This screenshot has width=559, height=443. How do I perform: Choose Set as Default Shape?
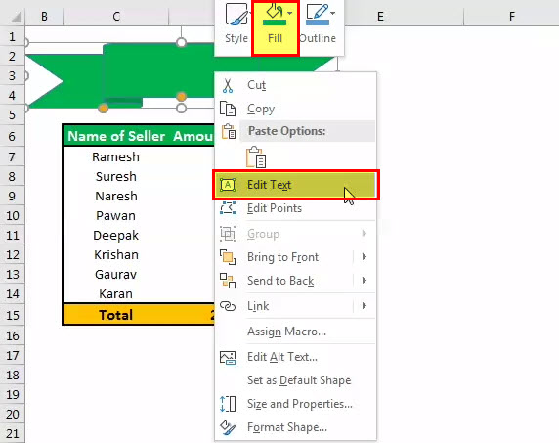coord(295,380)
